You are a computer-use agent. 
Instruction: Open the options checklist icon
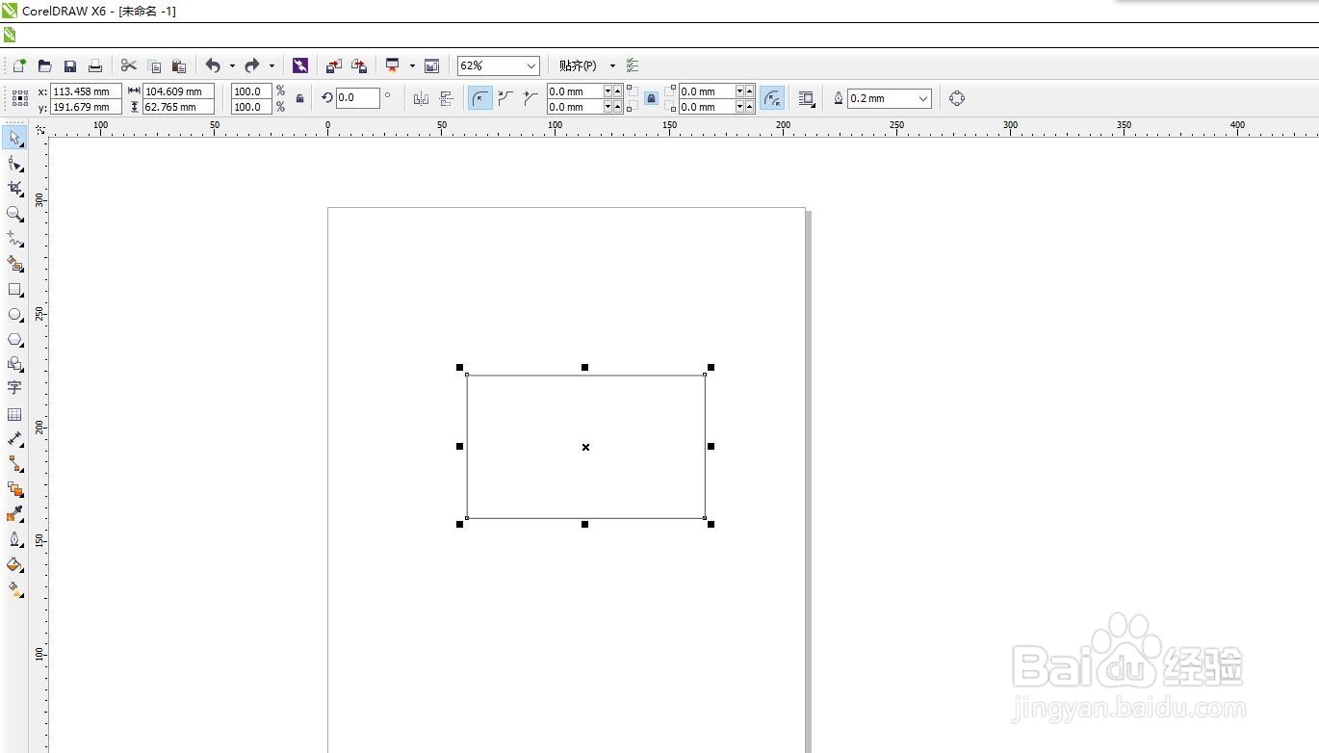pyautogui.click(x=633, y=65)
